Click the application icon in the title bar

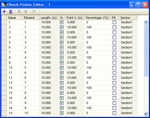click(x=4, y=4)
